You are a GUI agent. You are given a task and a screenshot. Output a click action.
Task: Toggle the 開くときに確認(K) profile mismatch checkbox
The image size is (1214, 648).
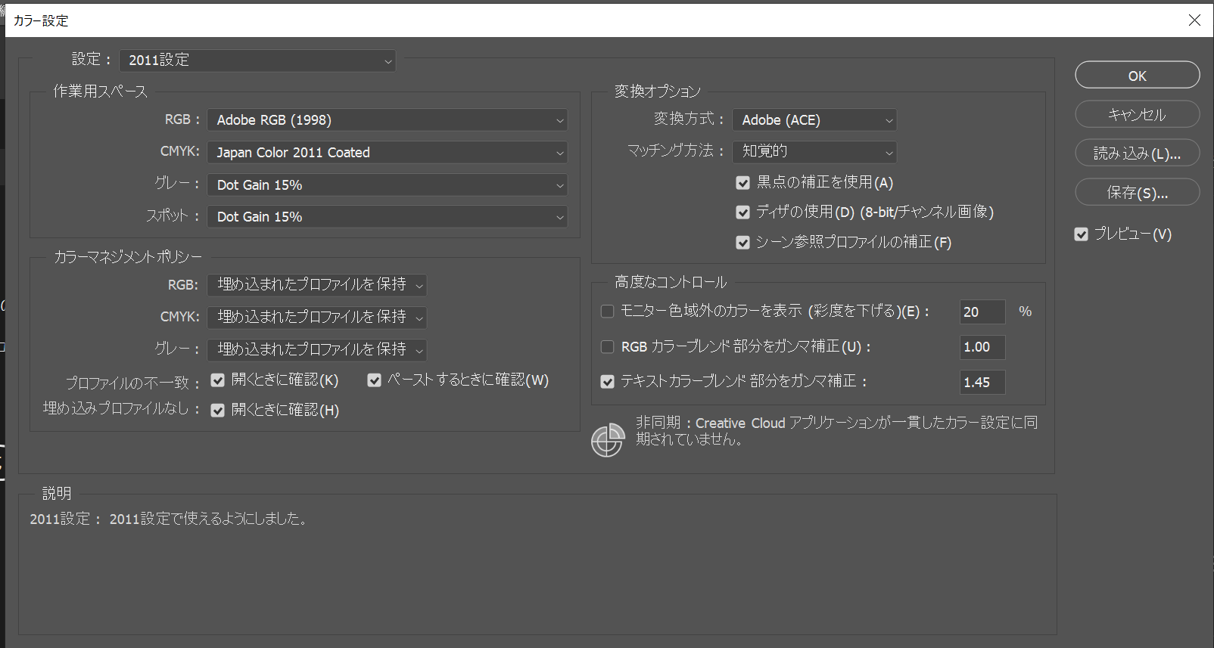click(x=218, y=380)
